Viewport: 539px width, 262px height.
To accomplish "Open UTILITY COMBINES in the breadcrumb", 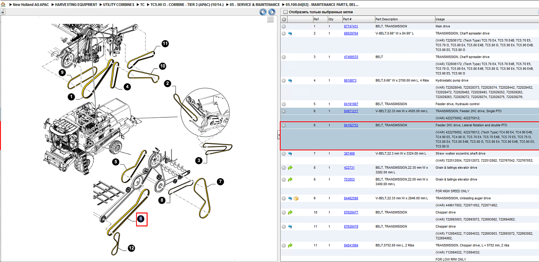I will (x=119, y=5).
